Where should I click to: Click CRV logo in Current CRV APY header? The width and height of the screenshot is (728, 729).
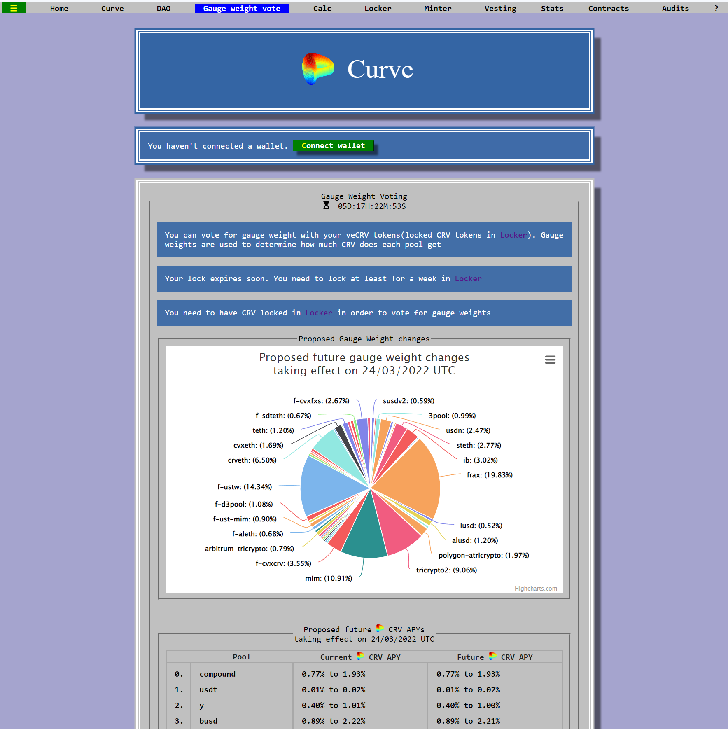360,656
